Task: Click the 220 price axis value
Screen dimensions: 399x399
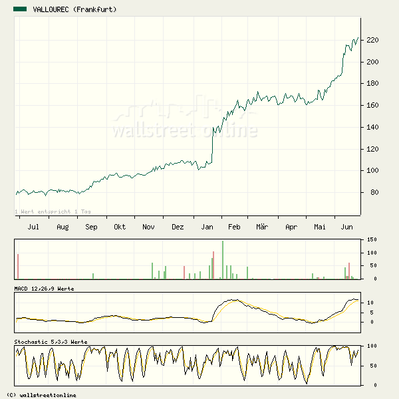Action: point(372,40)
